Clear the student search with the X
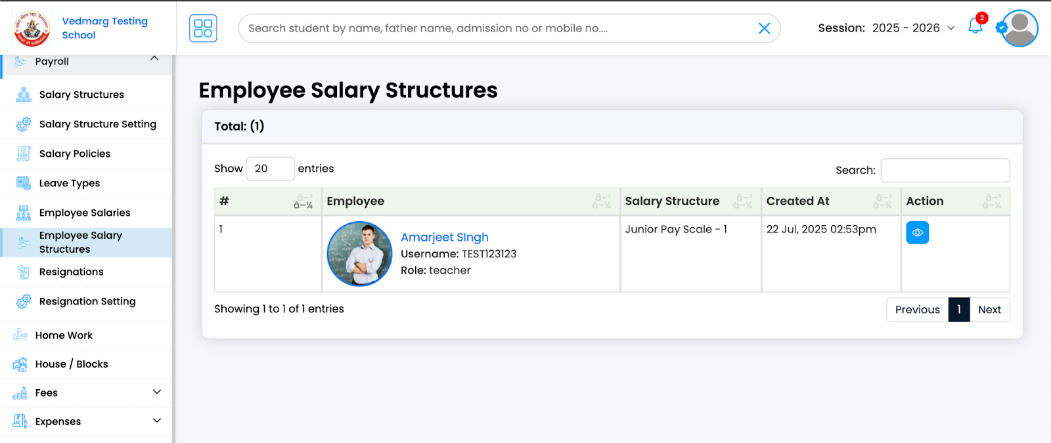This screenshot has width=1051, height=443. [763, 28]
